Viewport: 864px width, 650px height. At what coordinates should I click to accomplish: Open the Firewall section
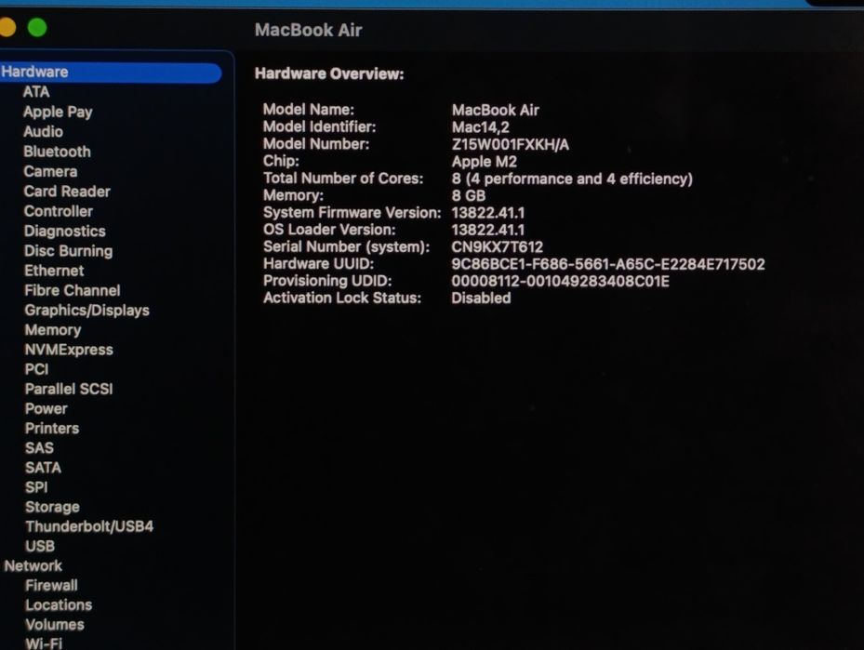[x=51, y=586]
